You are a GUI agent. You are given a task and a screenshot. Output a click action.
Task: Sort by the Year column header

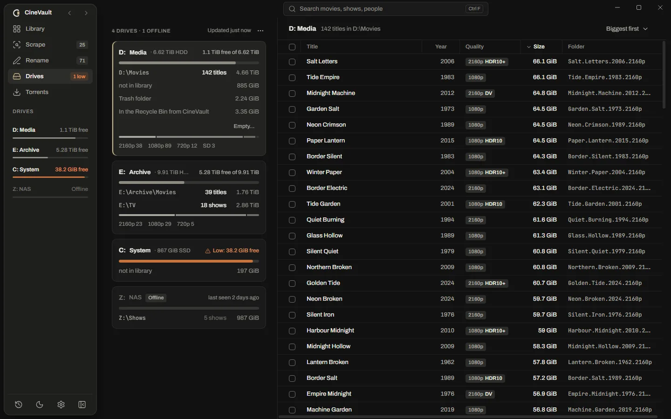(x=441, y=47)
